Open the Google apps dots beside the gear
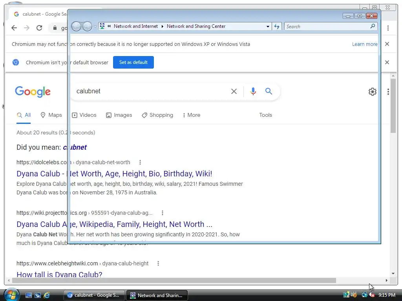402x301 pixels. [388, 92]
